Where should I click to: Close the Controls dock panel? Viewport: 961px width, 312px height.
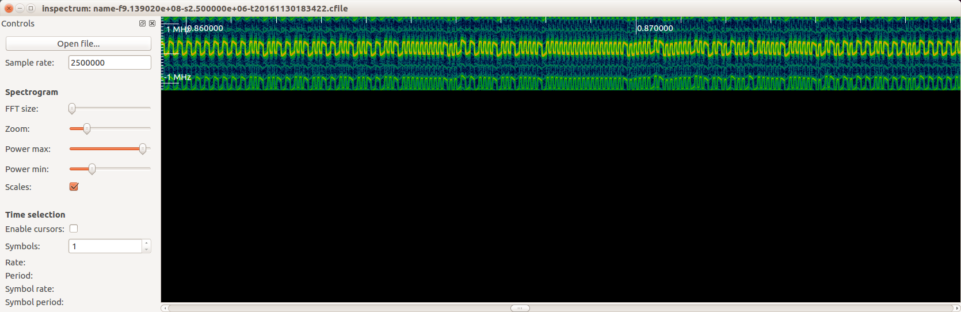[x=152, y=24]
